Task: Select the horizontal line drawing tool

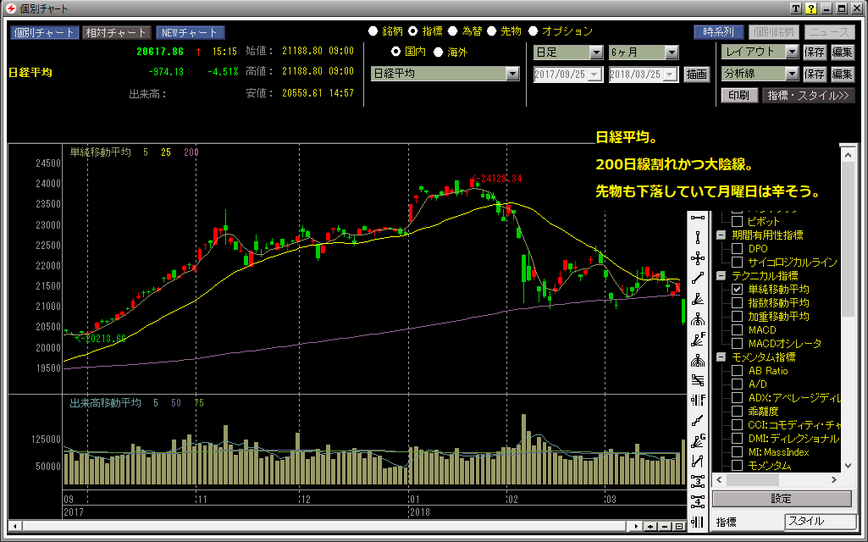Action: [x=698, y=218]
